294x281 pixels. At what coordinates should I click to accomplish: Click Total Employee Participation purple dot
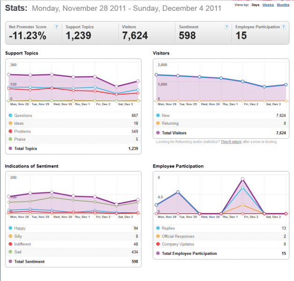[158, 253]
